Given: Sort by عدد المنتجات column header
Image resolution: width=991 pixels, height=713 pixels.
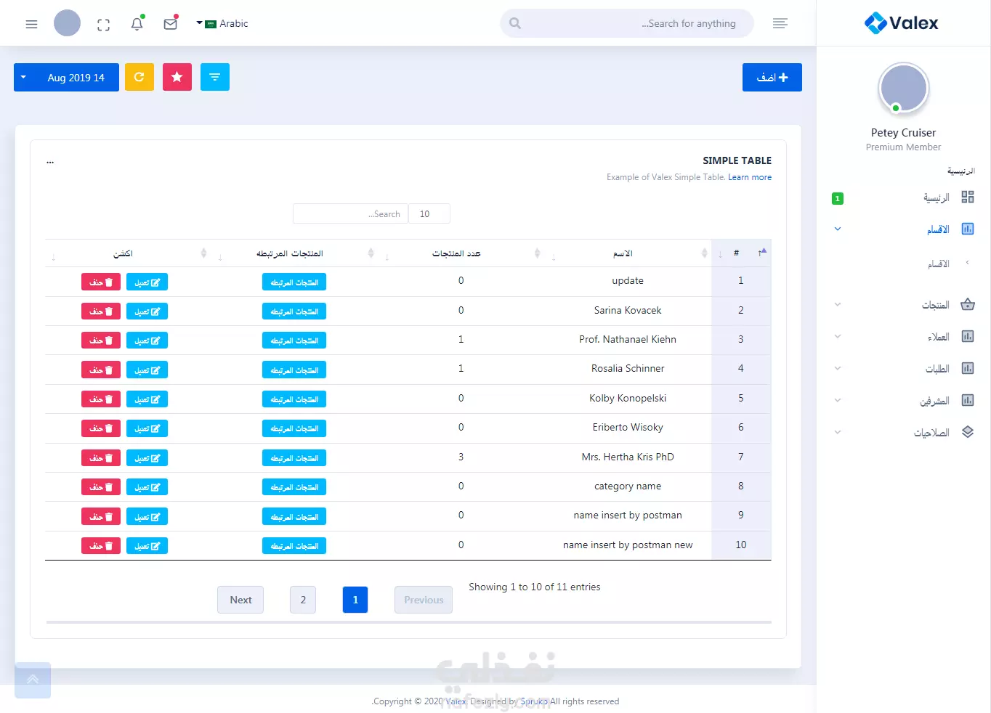Looking at the screenshot, I should click(x=461, y=253).
